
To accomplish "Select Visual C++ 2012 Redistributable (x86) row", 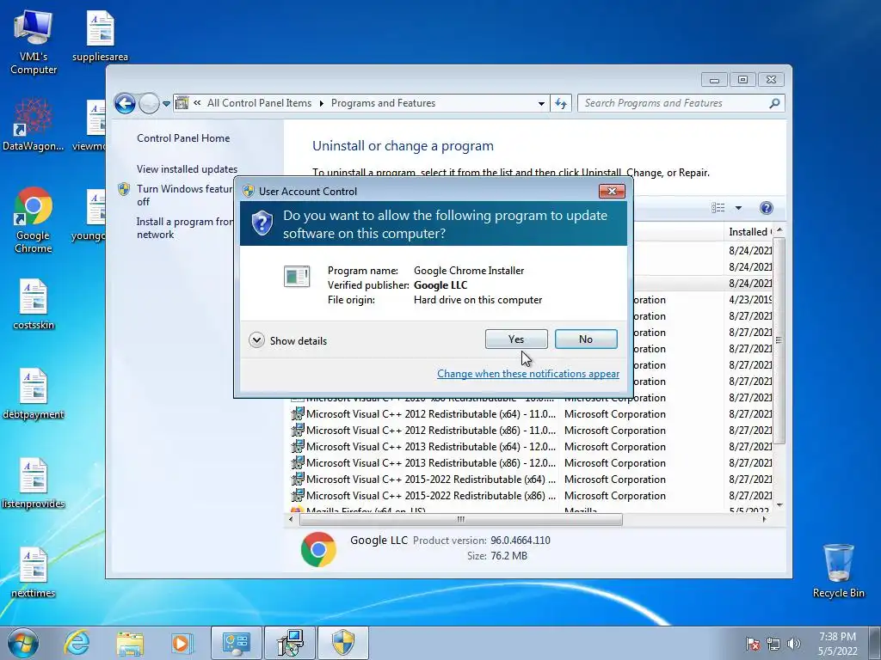I will (x=532, y=431).
